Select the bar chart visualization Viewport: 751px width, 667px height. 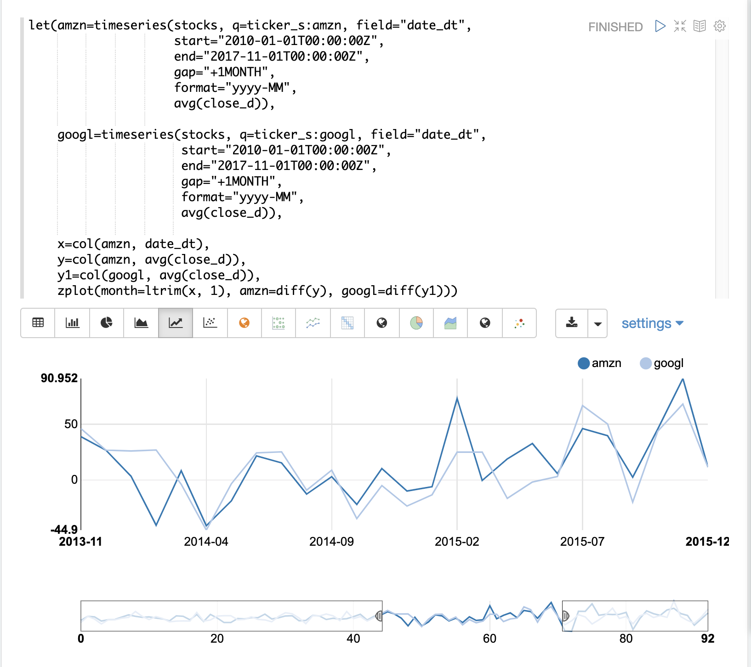click(x=72, y=323)
